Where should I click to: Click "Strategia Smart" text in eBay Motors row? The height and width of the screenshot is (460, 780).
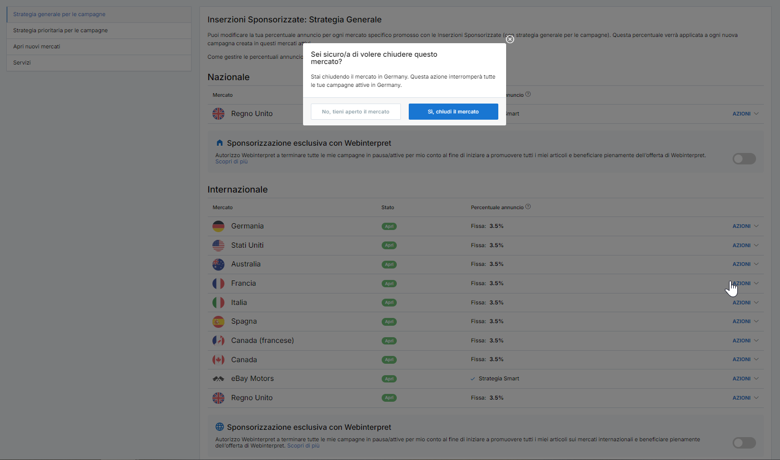pos(499,379)
